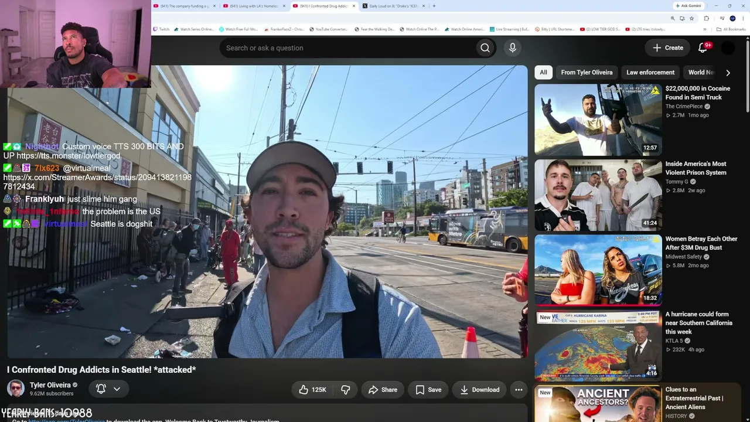This screenshot has width=750, height=422.
Task: Open The CrimePiece channel link
Action: click(x=684, y=107)
